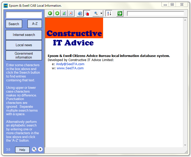Image resolution: width=191 pixels, height=157 pixels.
Task: Click the CAB application icon in title bar
Action: [x=6, y=6]
